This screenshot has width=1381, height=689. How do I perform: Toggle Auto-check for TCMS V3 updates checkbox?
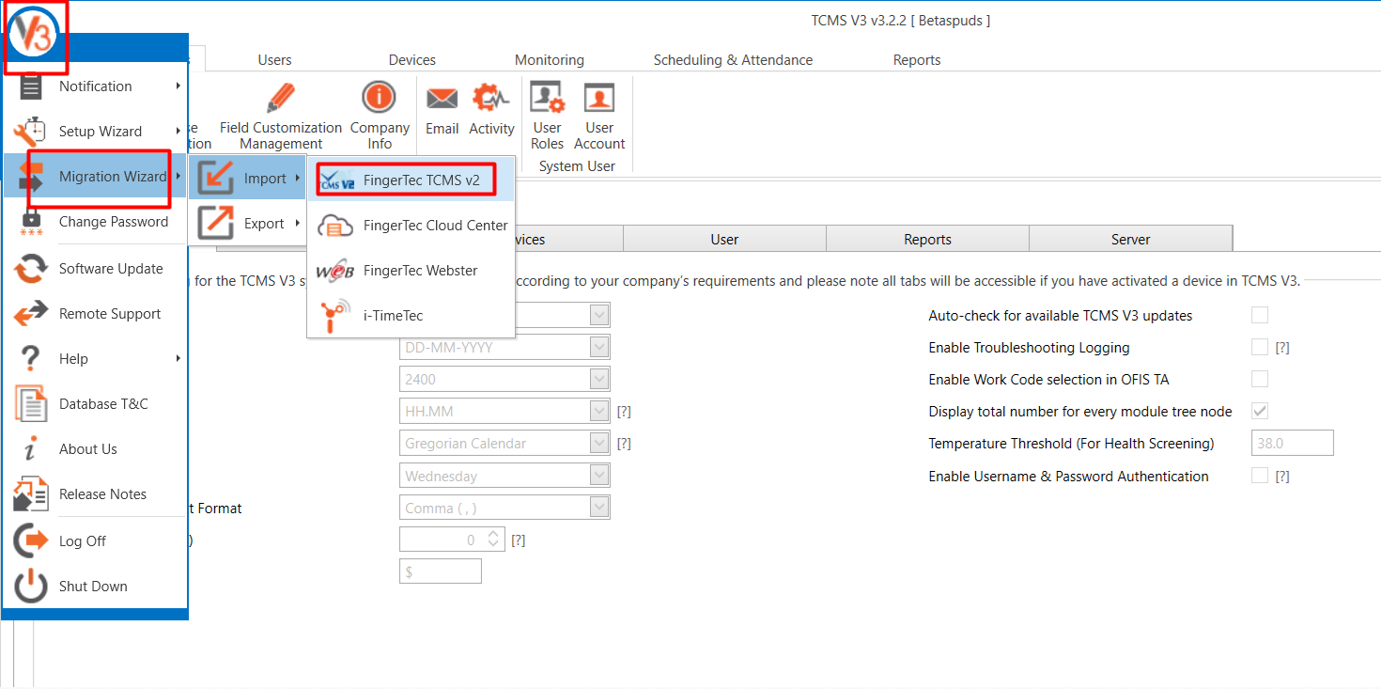1260,315
